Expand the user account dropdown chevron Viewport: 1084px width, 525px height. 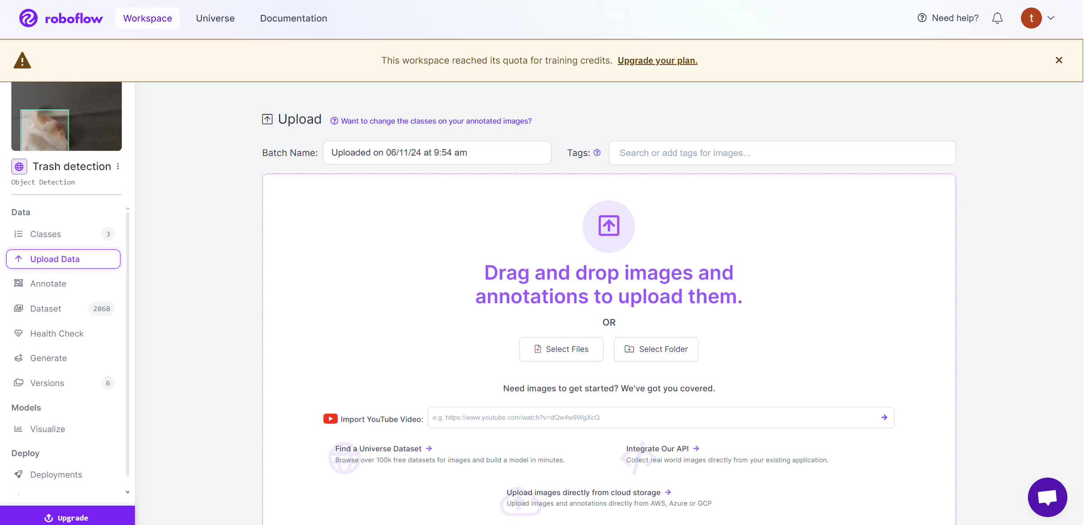1051,18
